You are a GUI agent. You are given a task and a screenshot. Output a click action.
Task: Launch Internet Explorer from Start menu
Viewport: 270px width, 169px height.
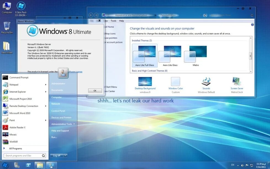tap(25, 92)
